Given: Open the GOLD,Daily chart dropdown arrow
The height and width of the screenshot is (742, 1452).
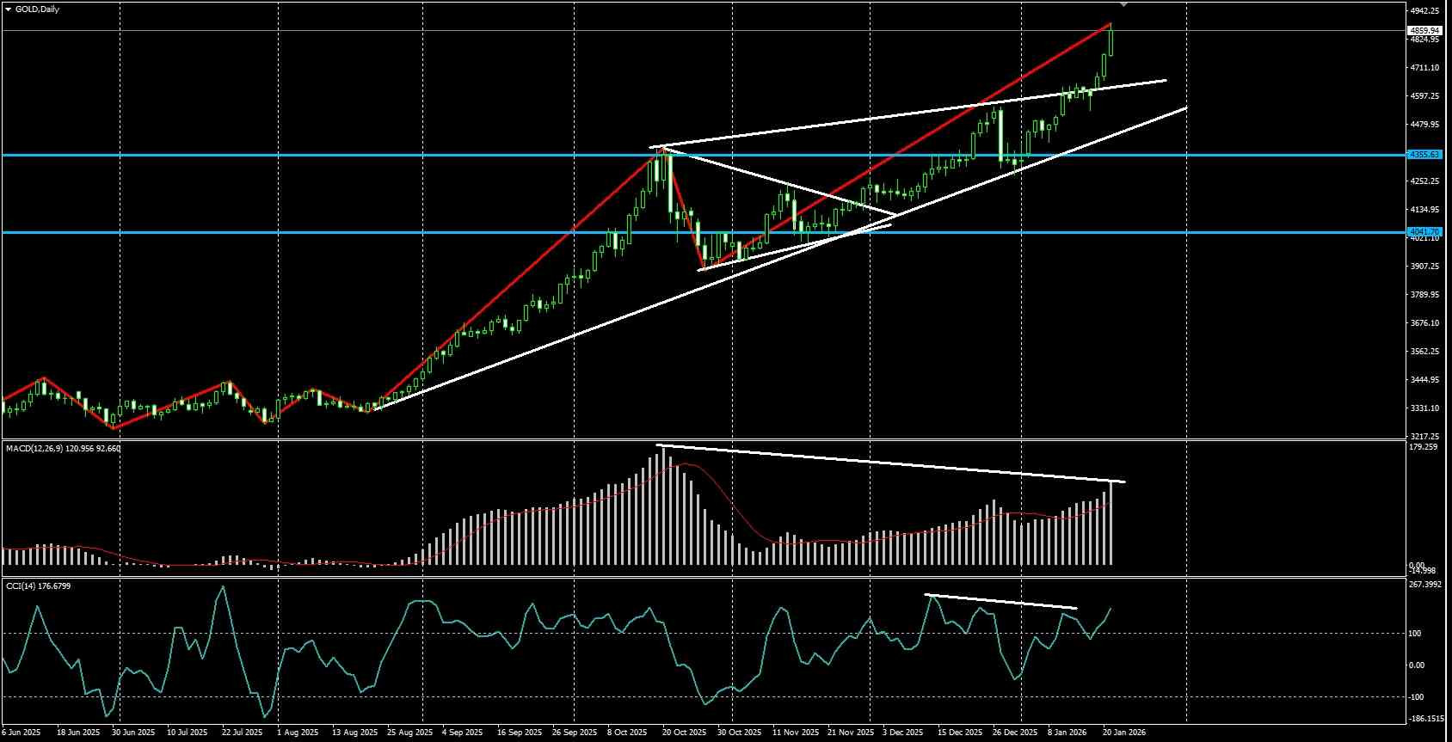Looking at the screenshot, I should 8,9.
